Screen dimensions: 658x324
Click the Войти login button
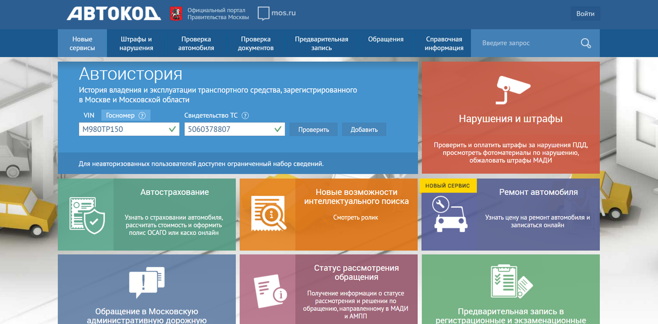[x=585, y=14]
